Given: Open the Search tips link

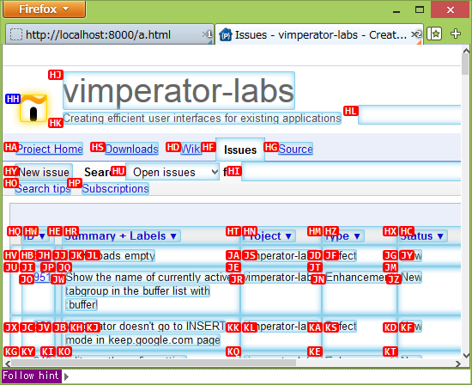Looking at the screenshot, I should click(x=43, y=189).
